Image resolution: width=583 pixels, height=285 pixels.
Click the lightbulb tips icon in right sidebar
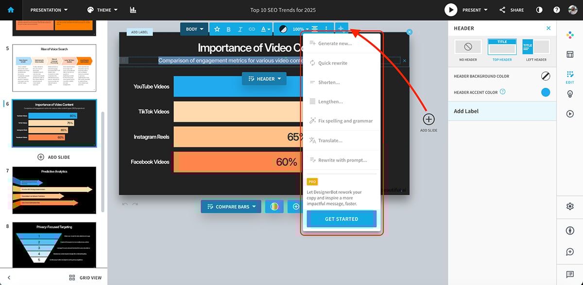pyautogui.click(x=569, y=94)
